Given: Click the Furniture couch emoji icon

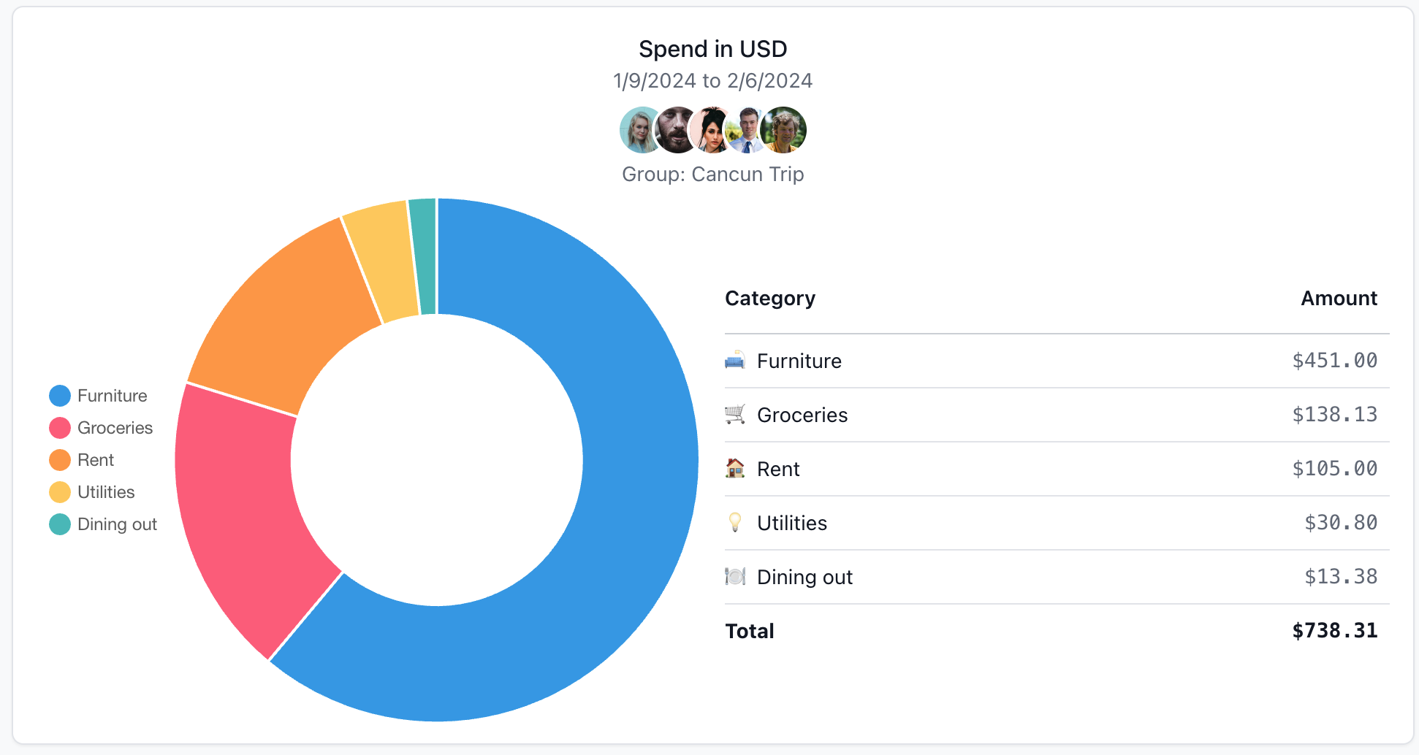Looking at the screenshot, I should click(x=736, y=360).
